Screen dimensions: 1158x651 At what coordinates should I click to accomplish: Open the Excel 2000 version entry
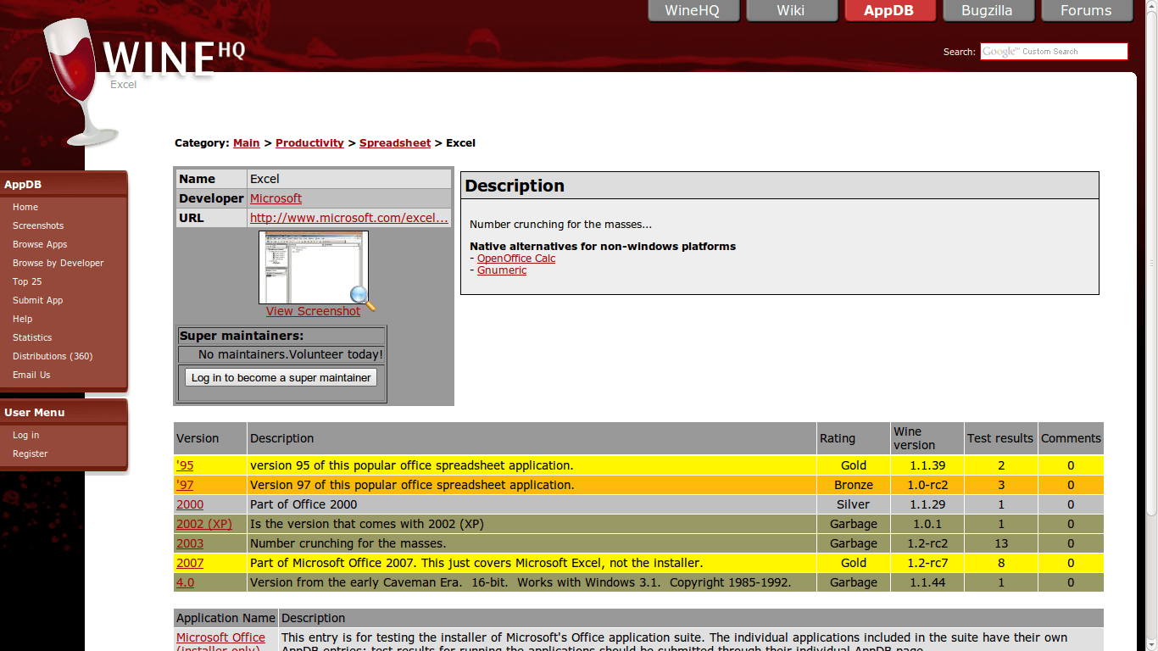pos(190,504)
